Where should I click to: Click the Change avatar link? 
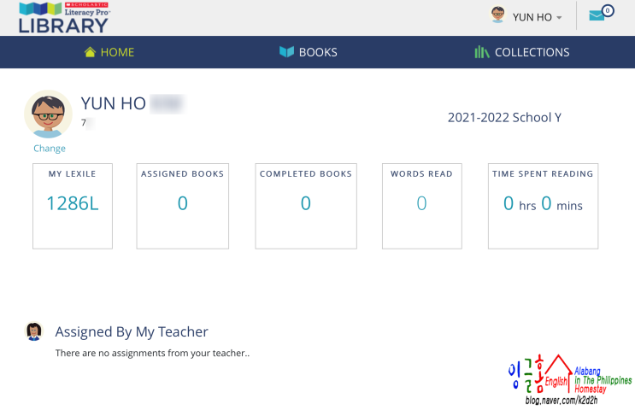(50, 149)
